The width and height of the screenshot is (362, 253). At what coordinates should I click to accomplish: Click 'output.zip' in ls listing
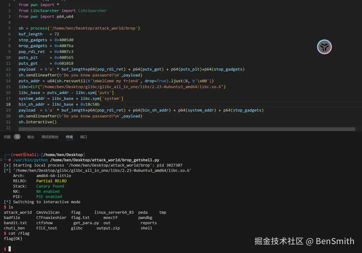click(108, 228)
